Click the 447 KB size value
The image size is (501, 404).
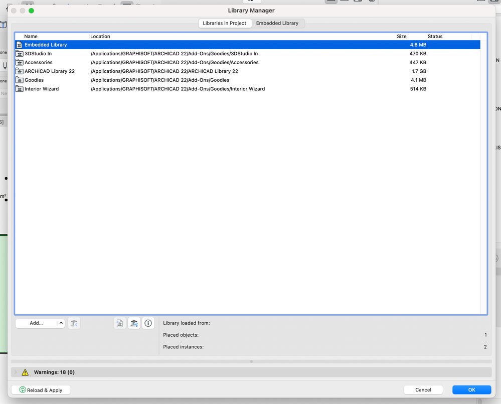point(418,62)
